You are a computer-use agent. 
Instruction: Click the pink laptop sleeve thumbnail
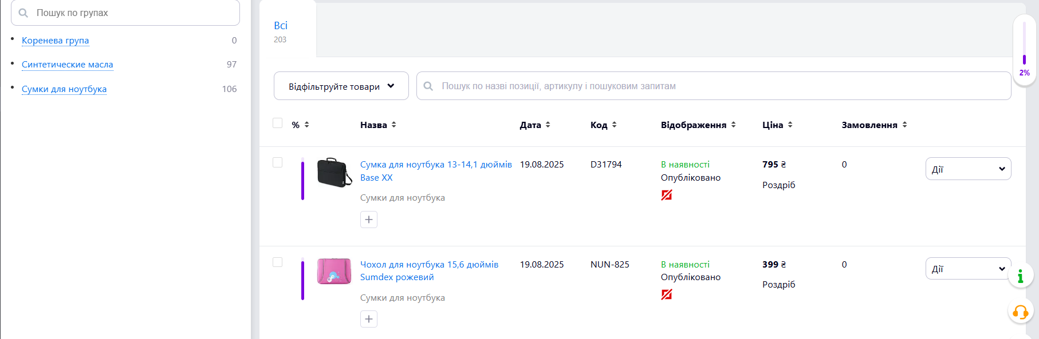[334, 272]
